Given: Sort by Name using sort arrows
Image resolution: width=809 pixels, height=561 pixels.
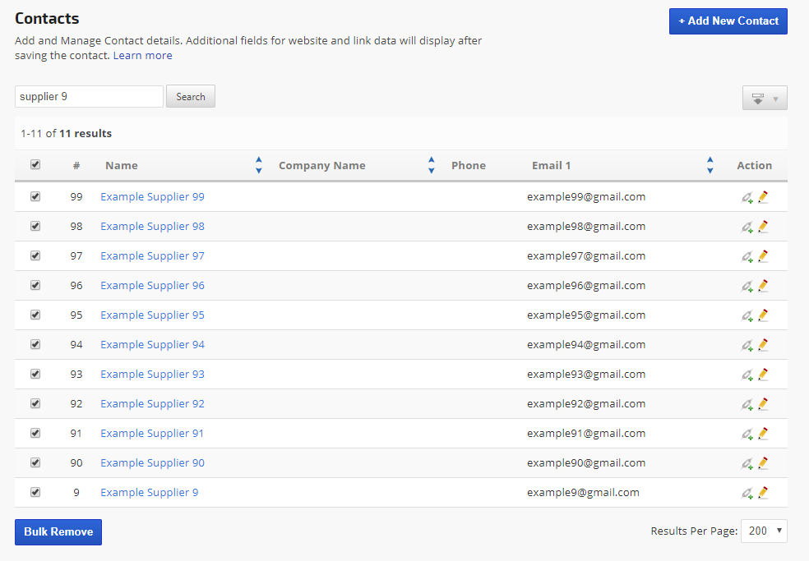Looking at the screenshot, I should pyautogui.click(x=258, y=165).
